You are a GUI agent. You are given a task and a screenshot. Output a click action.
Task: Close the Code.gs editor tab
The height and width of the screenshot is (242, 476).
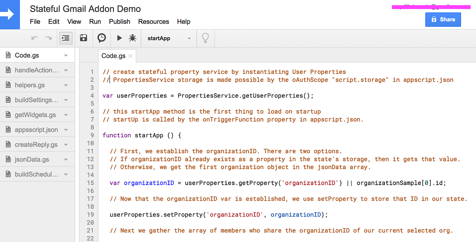coord(130,56)
